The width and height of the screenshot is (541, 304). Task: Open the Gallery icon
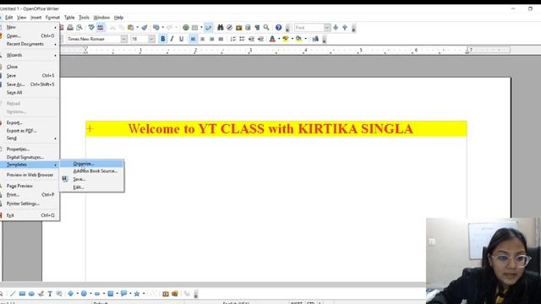click(238, 28)
